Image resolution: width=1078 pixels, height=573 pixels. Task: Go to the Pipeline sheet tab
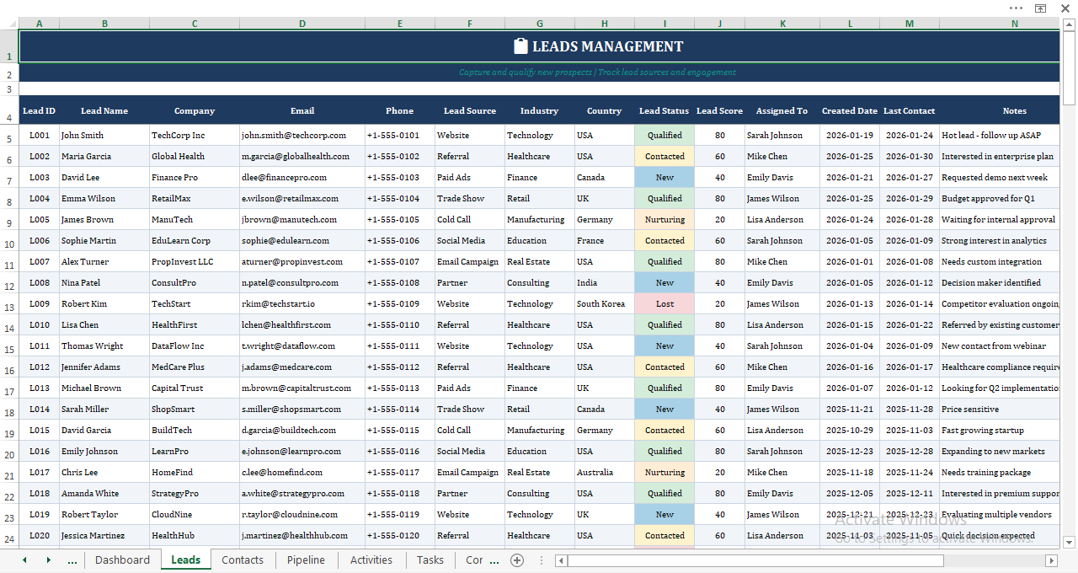pyautogui.click(x=306, y=560)
